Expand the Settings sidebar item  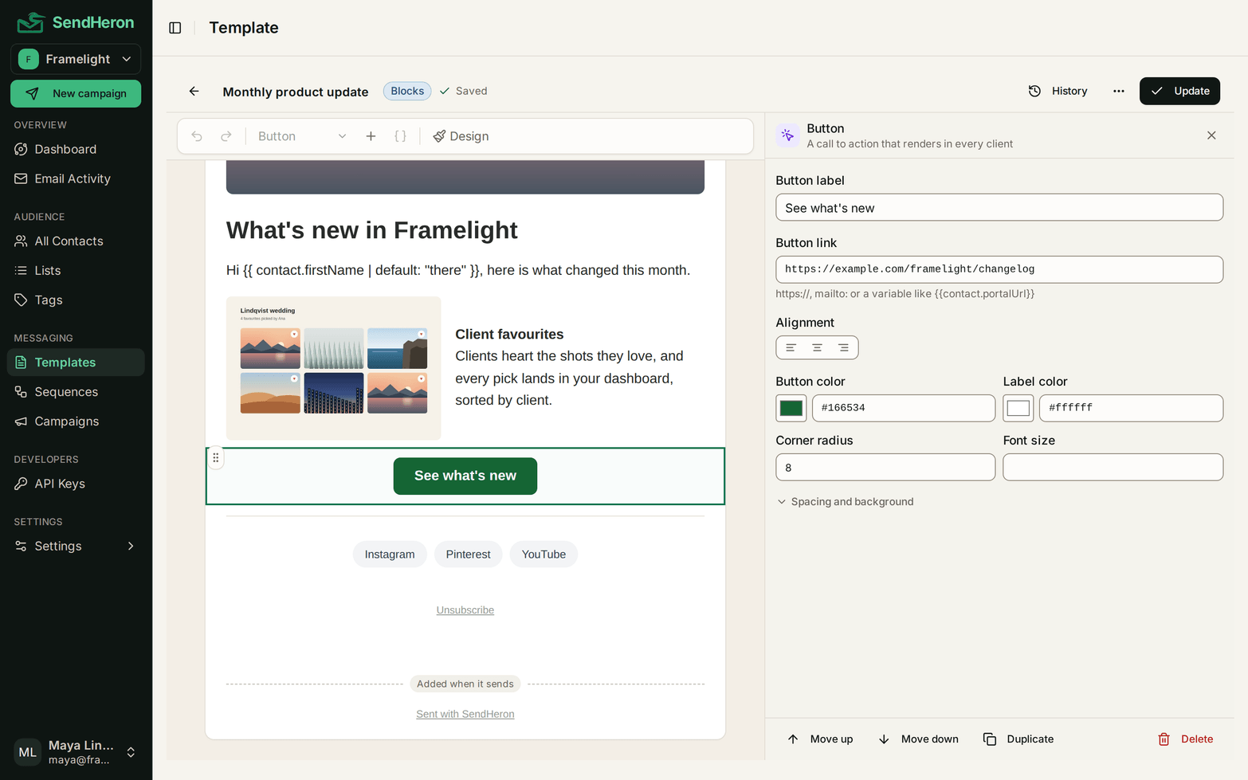[76, 546]
